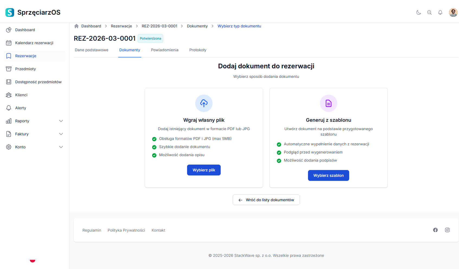Click the cloud upload icon
This screenshot has width=459, height=269.
204,103
